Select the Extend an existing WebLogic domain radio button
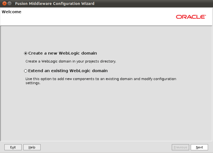The width and height of the screenshot is (213, 153). click(26, 71)
